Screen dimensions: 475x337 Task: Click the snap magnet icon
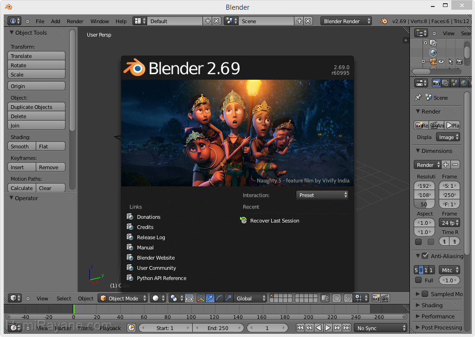tap(348, 298)
